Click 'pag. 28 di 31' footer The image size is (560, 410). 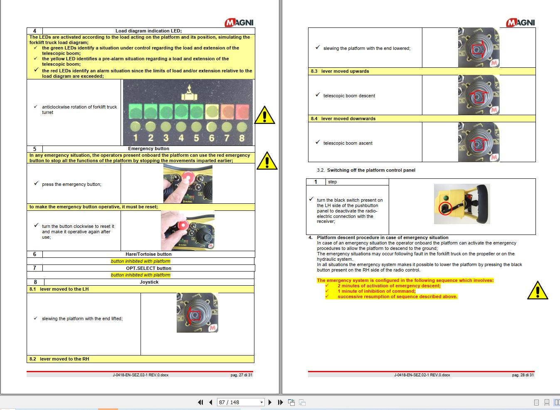523,375
